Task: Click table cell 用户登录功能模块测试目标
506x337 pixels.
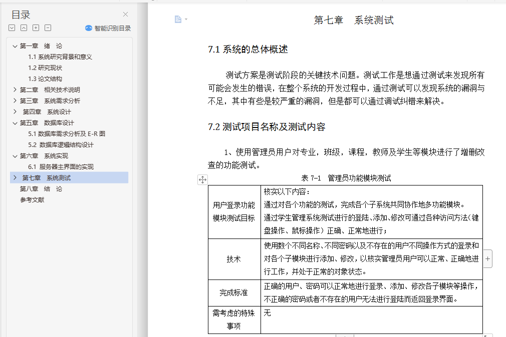Action: tap(234, 211)
